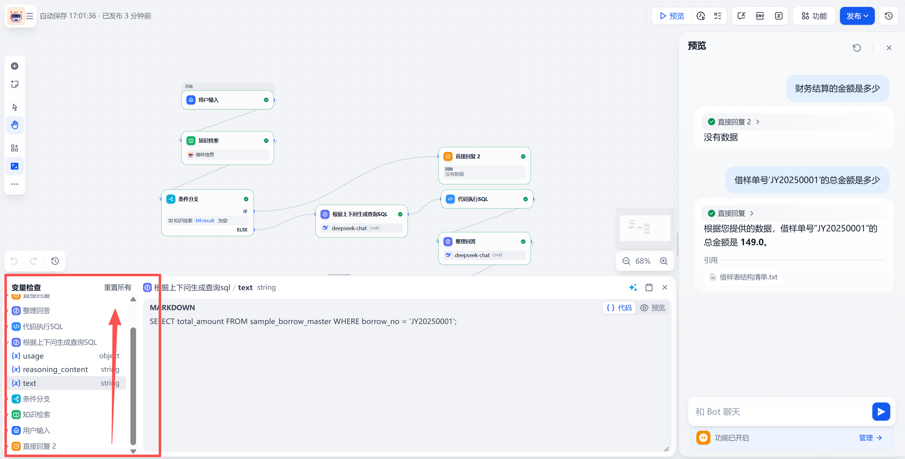This screenshot has height=459, width=905.
Task: Select the pointer cursor tool
Action: (x=14, y=107)
